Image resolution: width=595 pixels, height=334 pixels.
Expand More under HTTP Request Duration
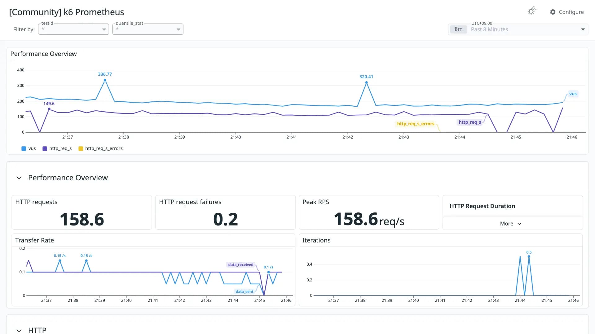(x=511, y=224)
